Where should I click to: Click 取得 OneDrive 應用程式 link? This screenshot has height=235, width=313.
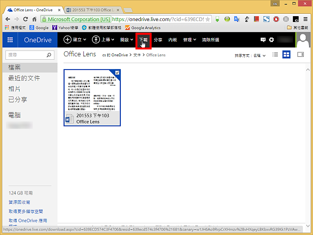[28, 221]
